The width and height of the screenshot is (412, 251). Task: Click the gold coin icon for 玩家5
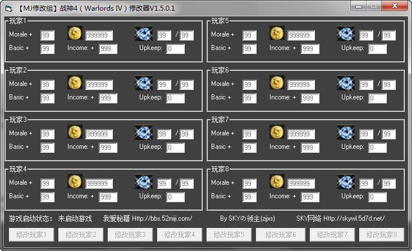pyautogui.click(x=277, y=33)
